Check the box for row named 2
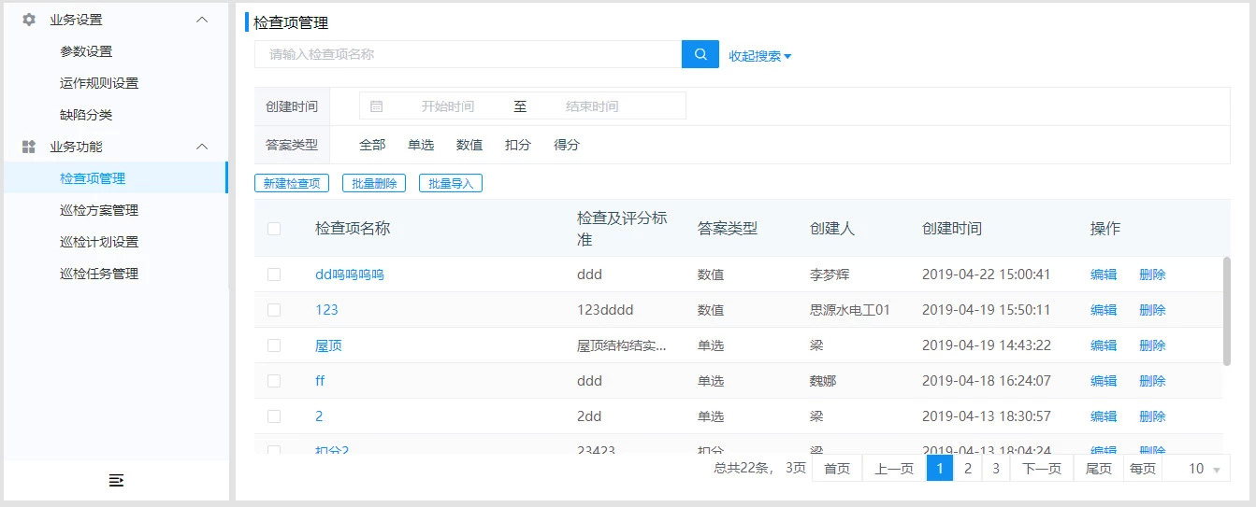 (274, 416)
